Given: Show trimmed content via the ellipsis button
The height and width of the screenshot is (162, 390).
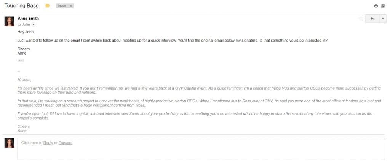Looking at the screenshot, I should (21, 60).
